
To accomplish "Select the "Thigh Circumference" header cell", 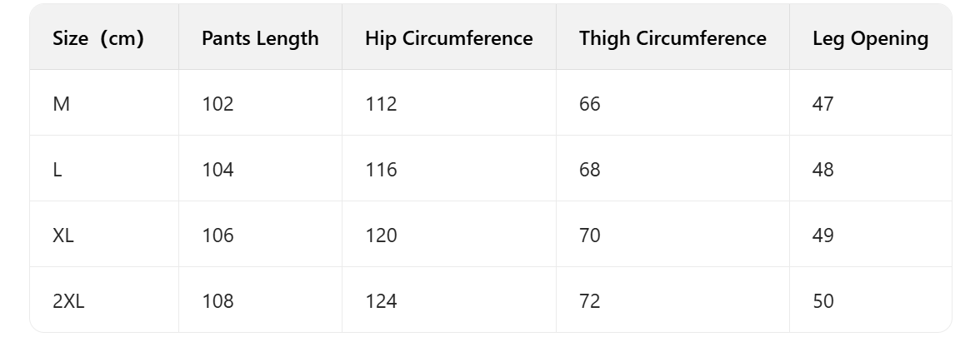I will pos(672,38).
